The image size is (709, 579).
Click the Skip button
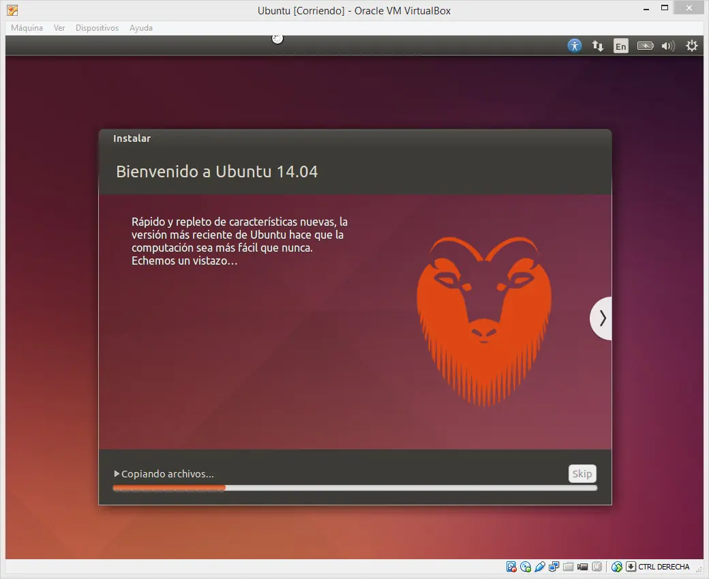(582, 473)
